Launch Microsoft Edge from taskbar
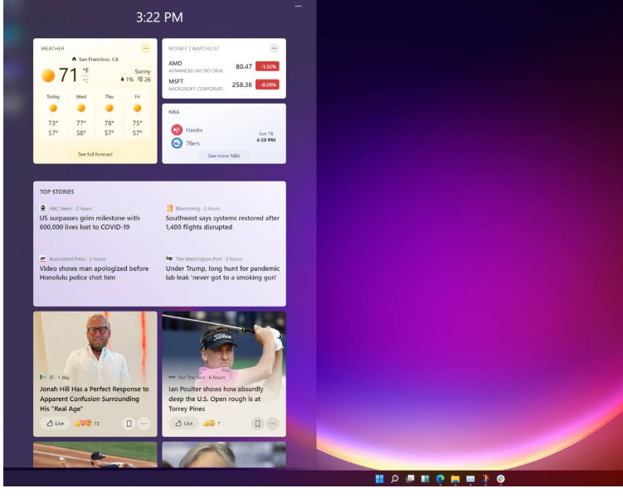Image resolution: width=623 pixels, height=498 pixels. click(x=440, y=479)
